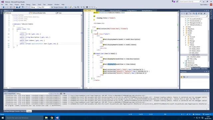The image size is (213, 120).
Task: Expand the Models folder
Action: [184, 31]
